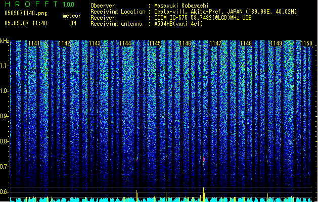Click the 1141 time marker
This screenshot has height=202, width=318.
click(x=34, y=43)
